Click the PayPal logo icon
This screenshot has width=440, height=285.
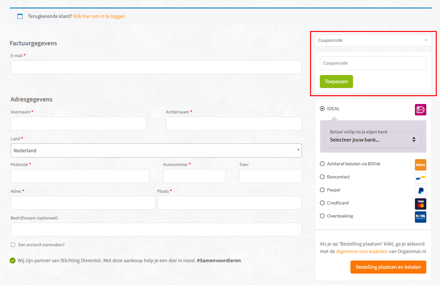(x=420, y=191)
